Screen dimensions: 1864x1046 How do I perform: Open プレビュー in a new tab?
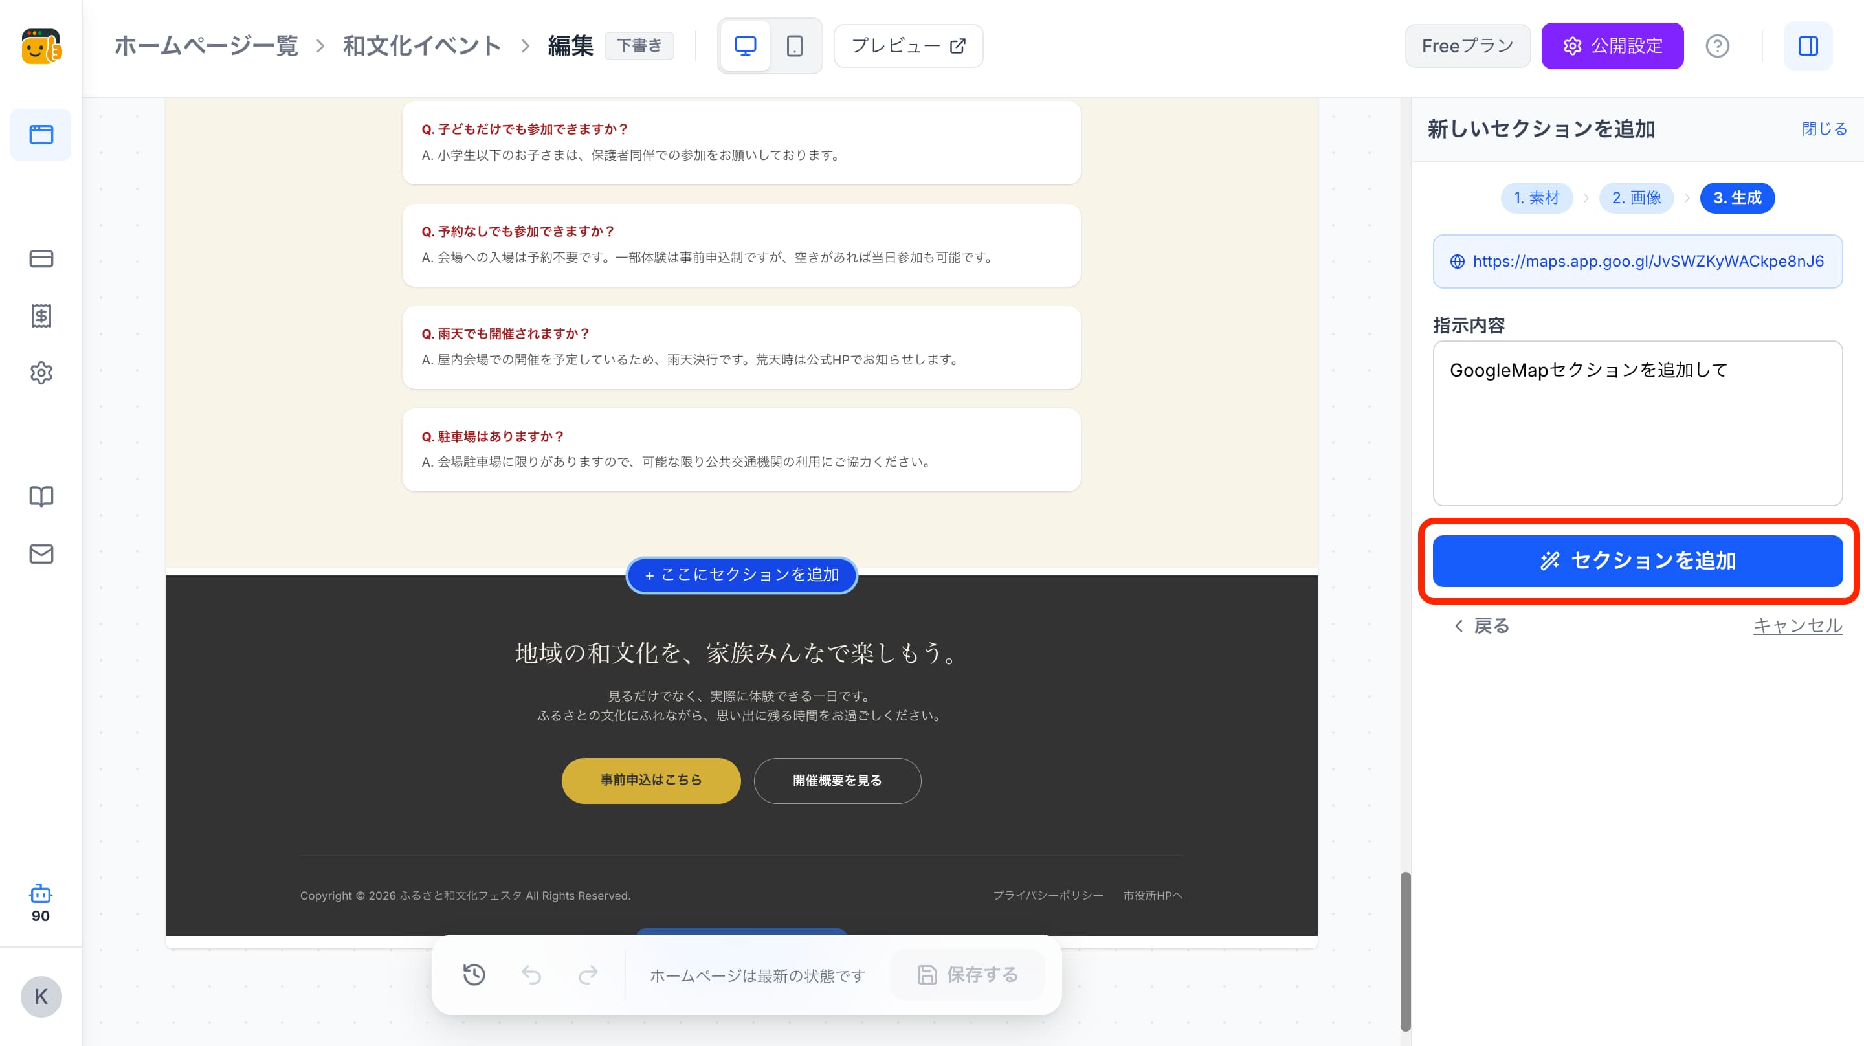908,47
